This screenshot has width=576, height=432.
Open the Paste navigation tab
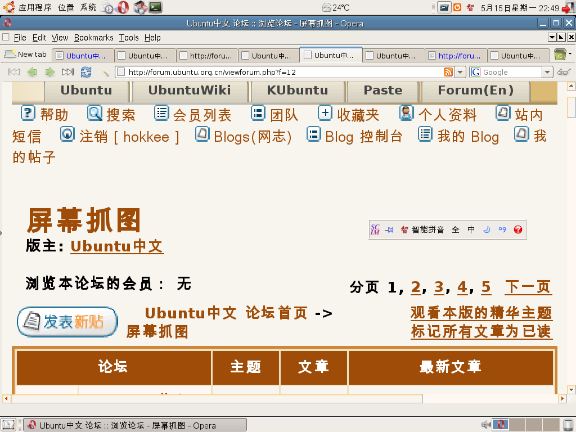click(383, 91)
